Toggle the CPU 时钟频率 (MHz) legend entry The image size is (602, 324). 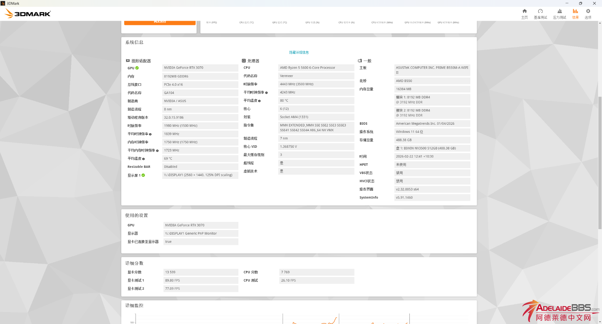382,23
